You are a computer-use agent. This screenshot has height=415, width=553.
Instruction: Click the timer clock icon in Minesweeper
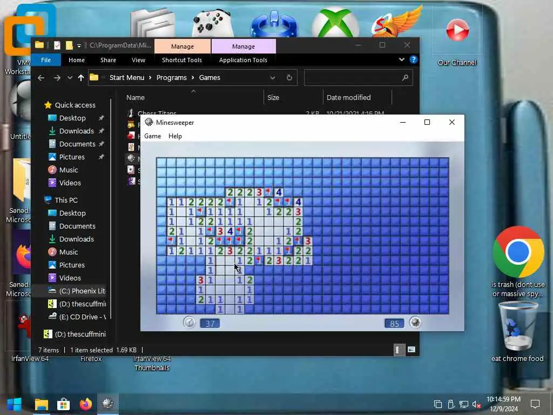click(x=190, y=323)
